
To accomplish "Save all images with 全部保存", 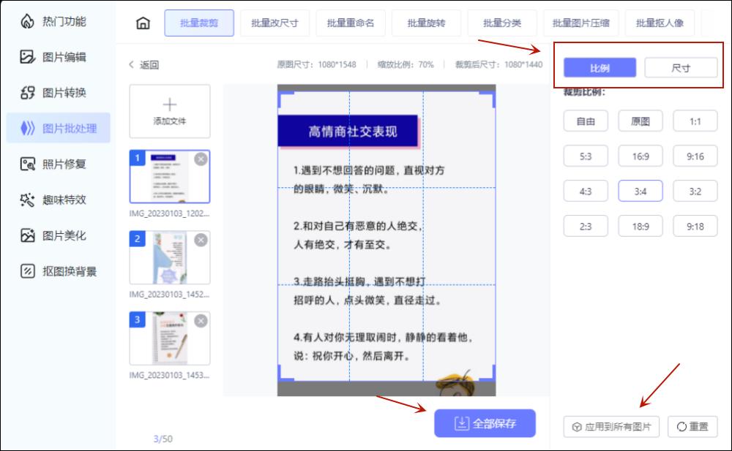I will (x=486, y=423).
